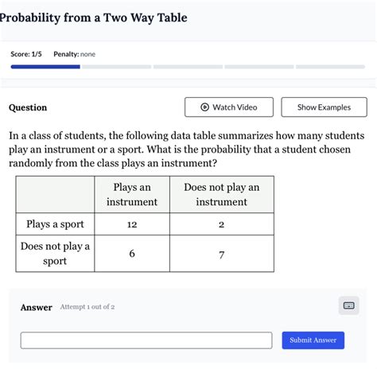Click the 'Plays a sport' row label
The image size is (377, 369).
coord(55,224)
